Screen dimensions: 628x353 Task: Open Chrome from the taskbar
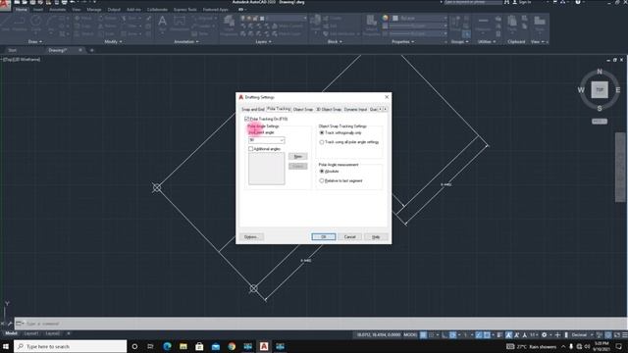click(x=232, y=346)
